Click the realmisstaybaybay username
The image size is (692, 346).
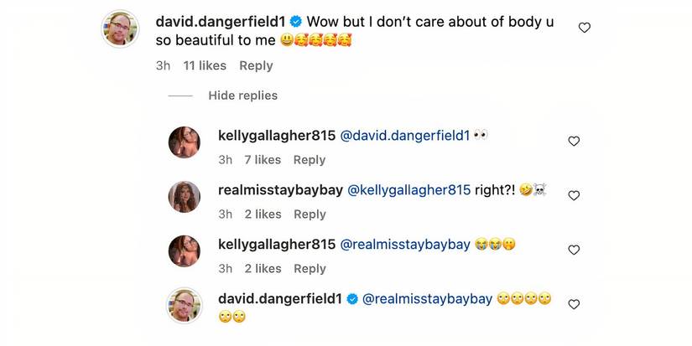[x=280, y=189]
